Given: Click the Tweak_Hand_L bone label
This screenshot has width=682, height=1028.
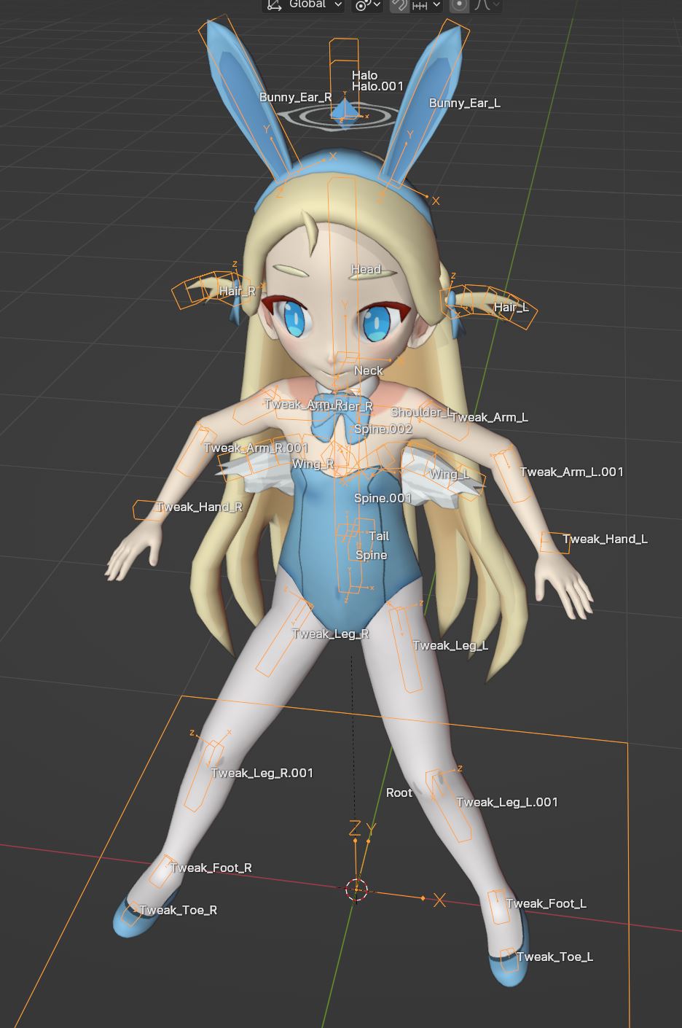Looking at the screenshot, I should click(x=605, y=539).
